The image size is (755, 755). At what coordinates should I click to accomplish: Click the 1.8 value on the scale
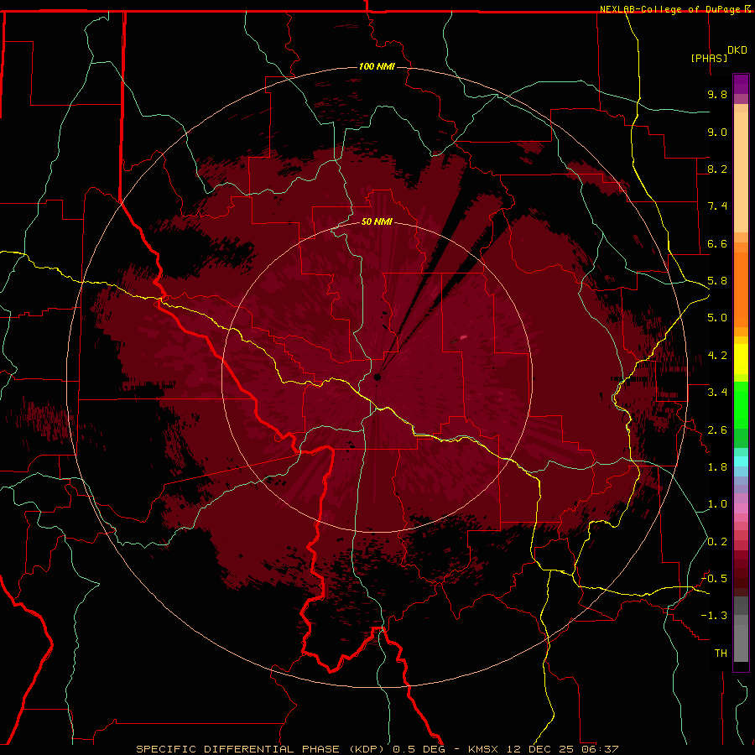[x=717, y=467]
